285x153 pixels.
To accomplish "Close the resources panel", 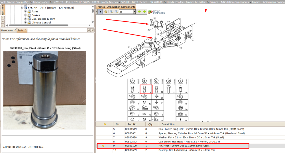I will tap(93, 30).
